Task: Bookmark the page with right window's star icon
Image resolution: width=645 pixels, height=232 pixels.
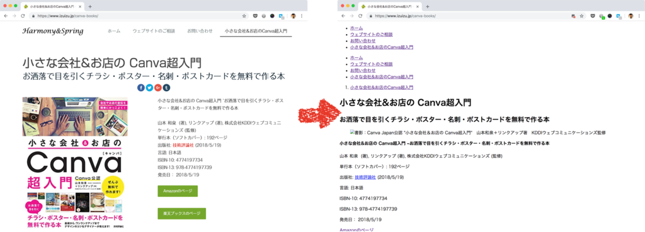Action: (581, 16)
